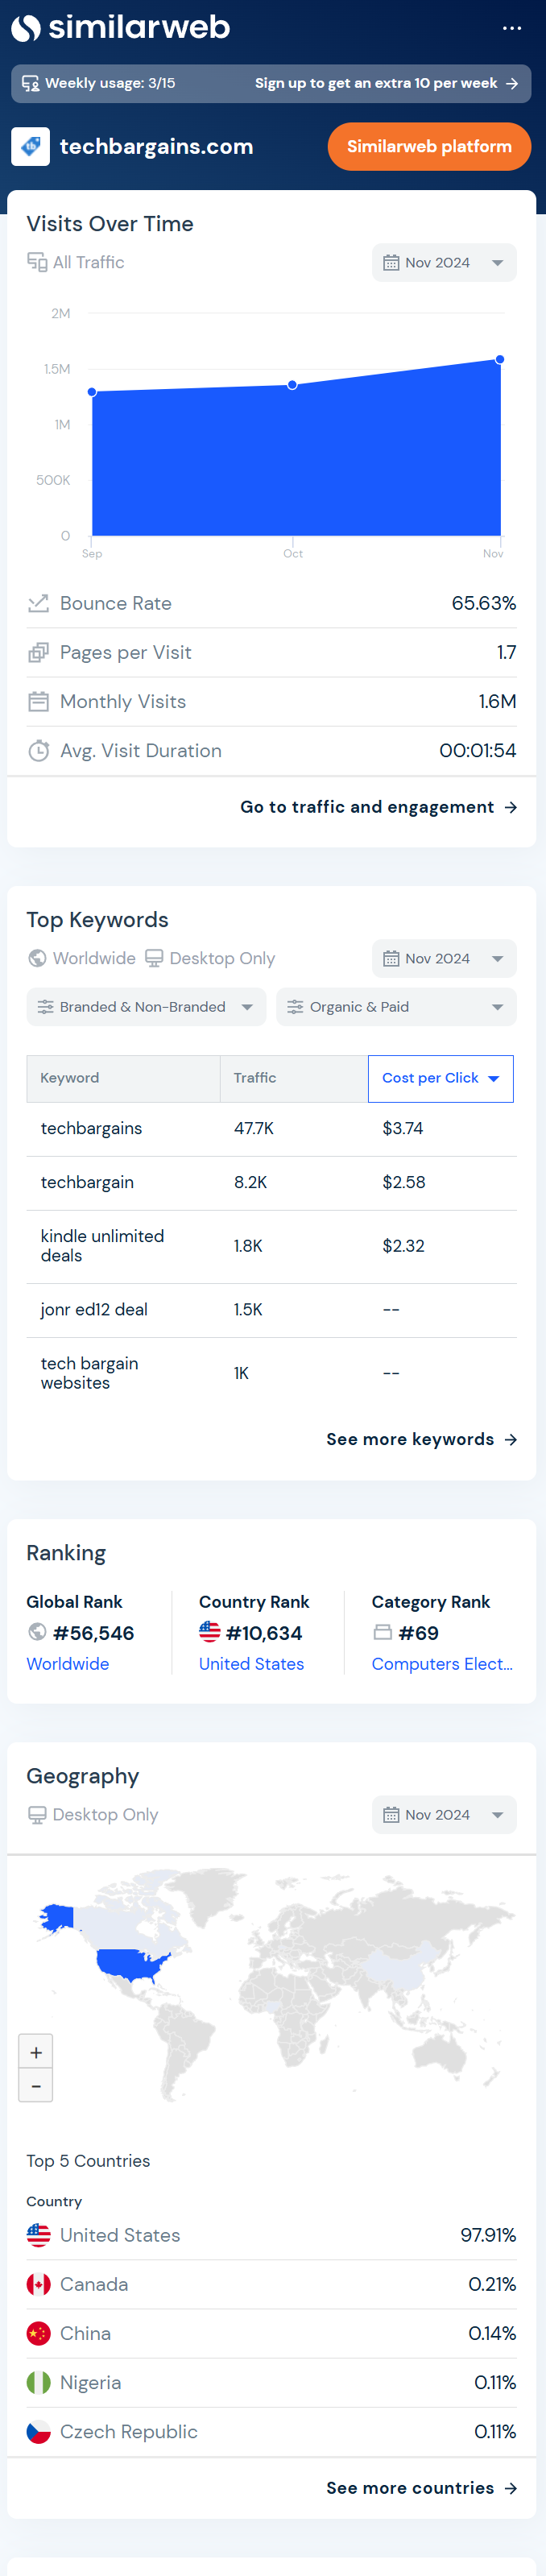Click the Similarweb platform button

coord(429,147)
